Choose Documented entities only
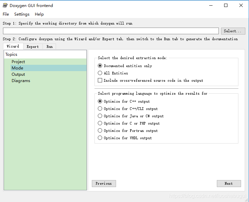249x202 pixels. point(125,66)
